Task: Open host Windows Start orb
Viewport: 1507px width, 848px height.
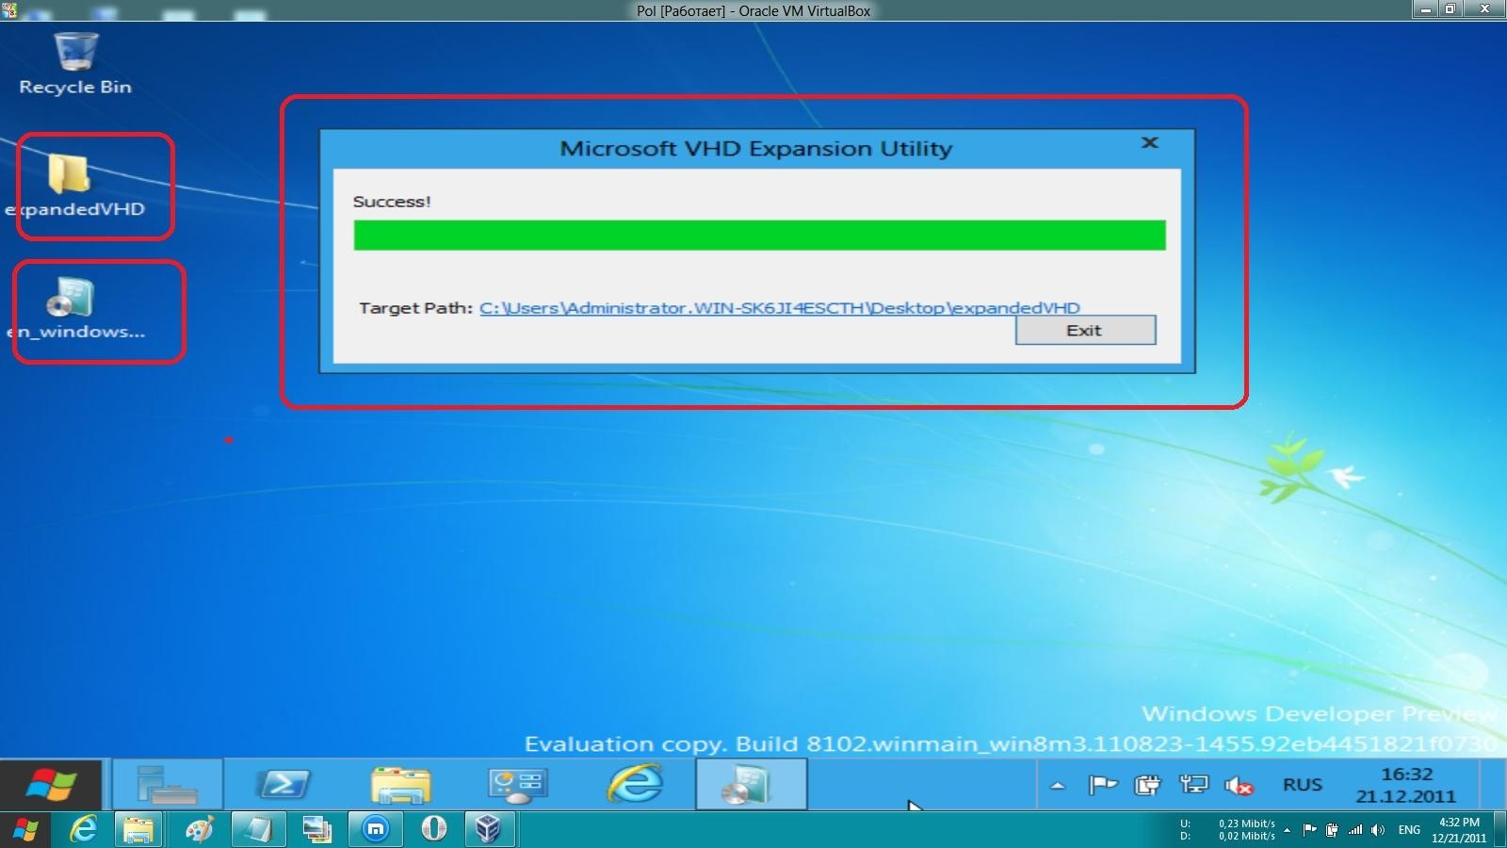Action: click(25, 829)
